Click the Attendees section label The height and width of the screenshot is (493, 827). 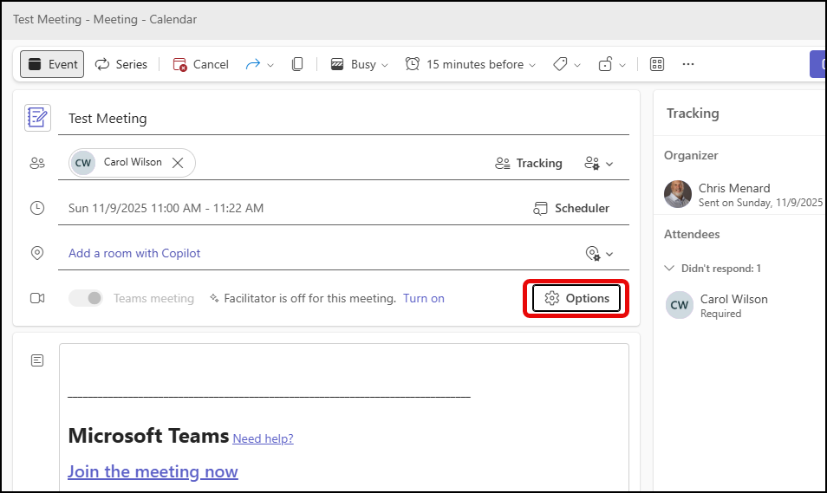(692, 234)
